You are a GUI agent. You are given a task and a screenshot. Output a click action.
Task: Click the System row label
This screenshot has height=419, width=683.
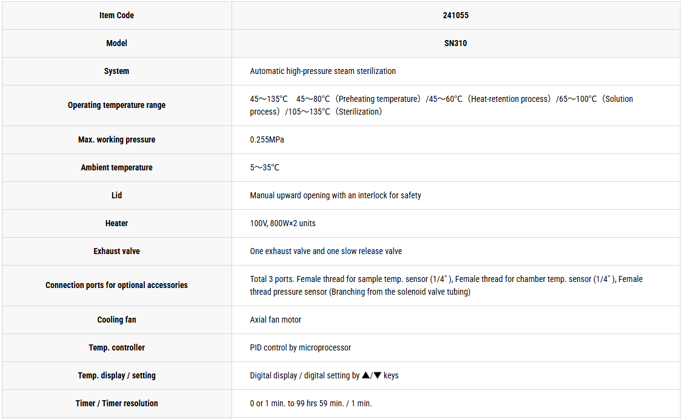click(116, 71)
